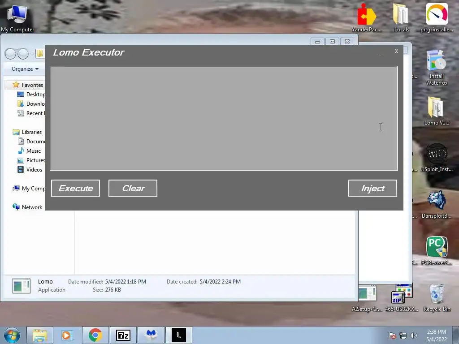Select Desktop in Explorer navigation pane
This screenshot has width=459, height=344.
[x=31, y=94]
